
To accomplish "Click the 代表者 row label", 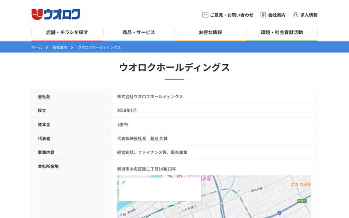I will (44, 138).
